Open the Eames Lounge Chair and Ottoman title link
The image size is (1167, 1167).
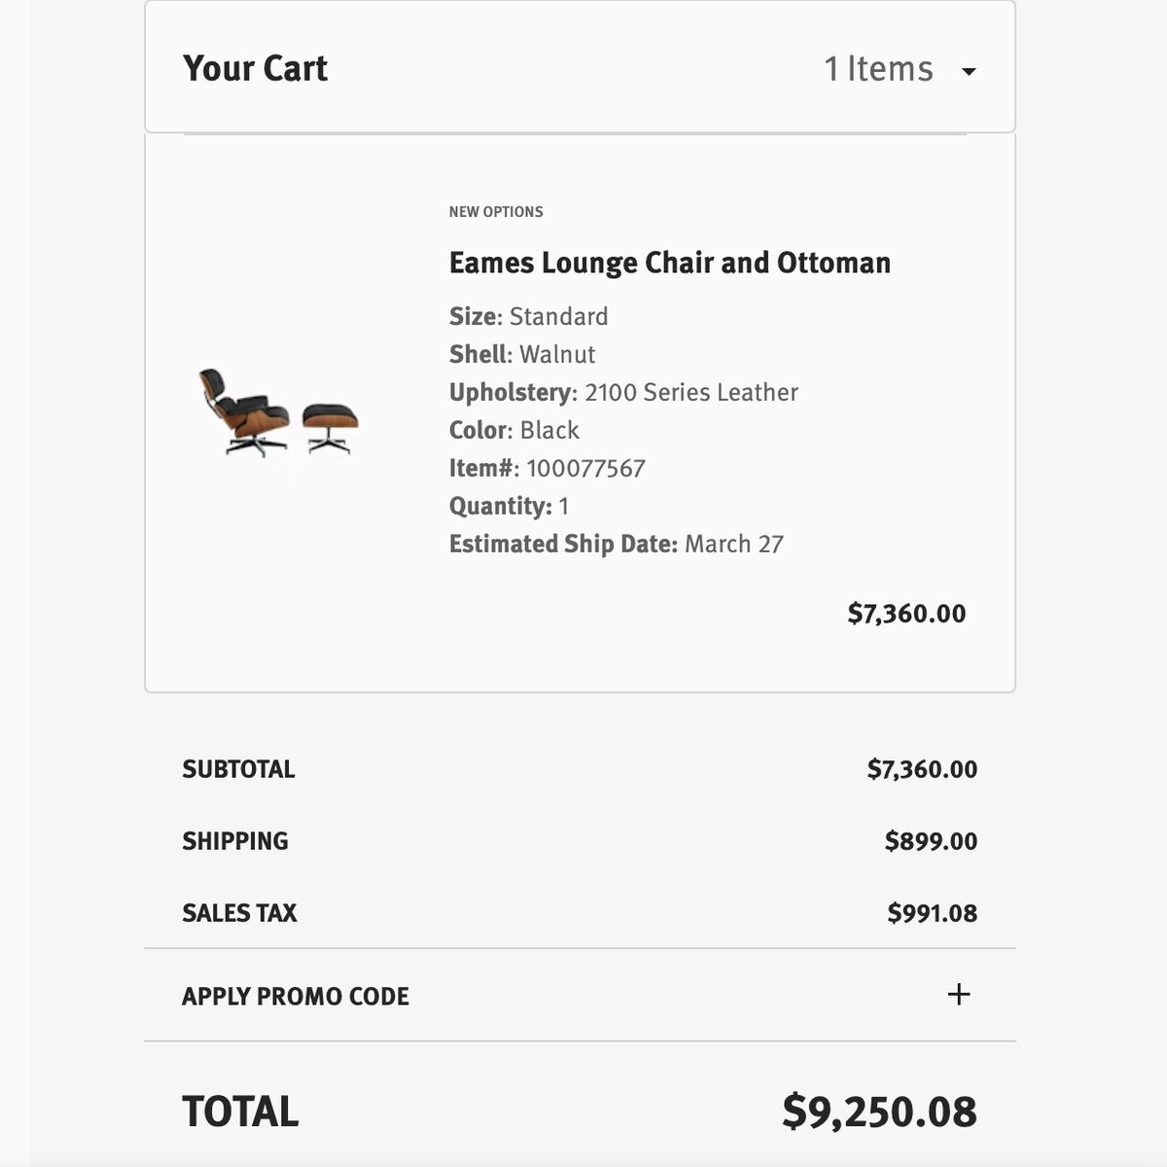pos(669,263)
